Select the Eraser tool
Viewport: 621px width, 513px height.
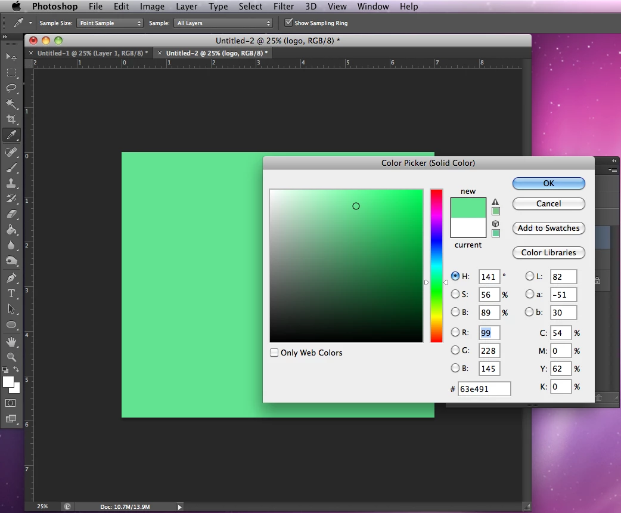(x=11, y=214)
